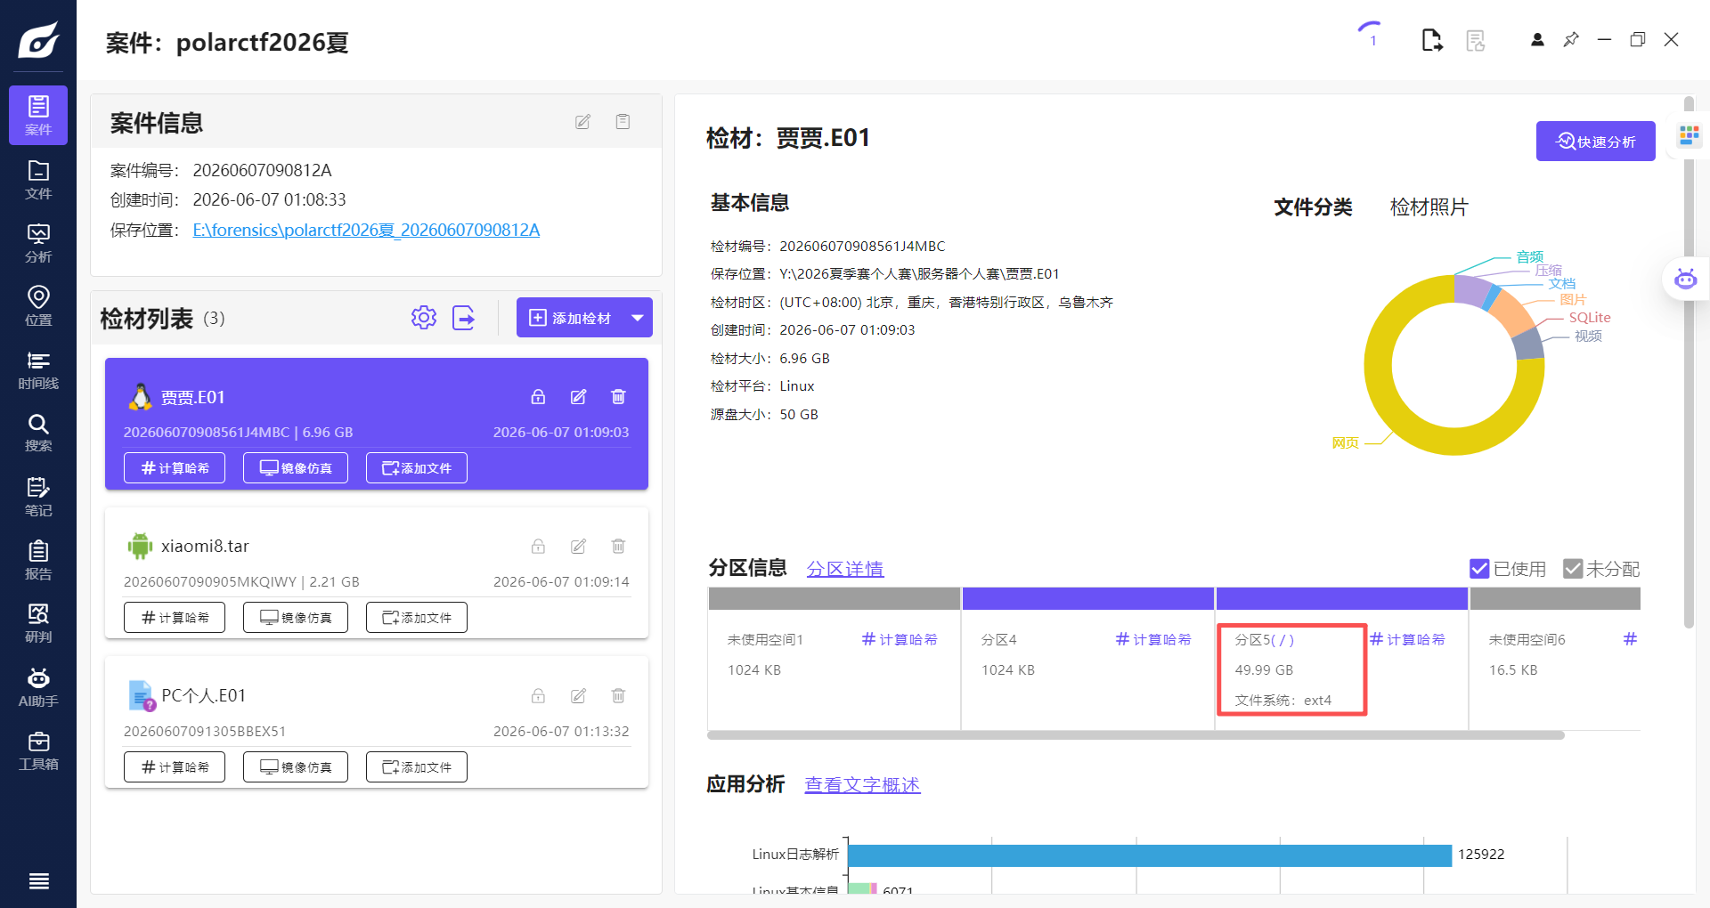Open the 文件 sidebar section
This screenshot has height=908, width=1710.
coord(38,180)
